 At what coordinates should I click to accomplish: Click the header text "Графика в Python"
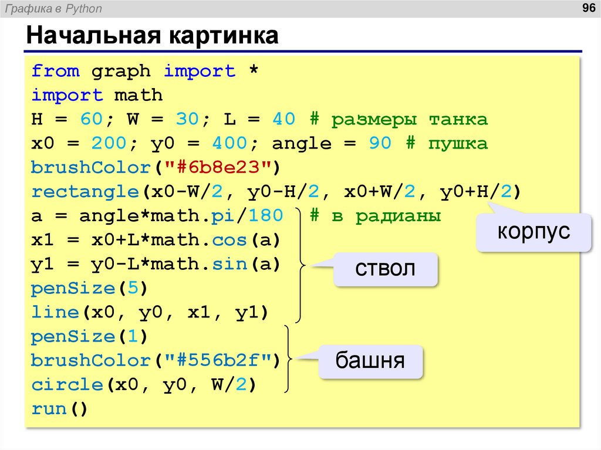point(53,8)
